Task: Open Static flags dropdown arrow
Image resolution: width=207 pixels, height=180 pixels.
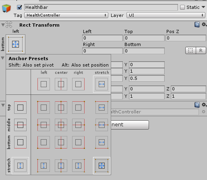Action: pos(203,7)
